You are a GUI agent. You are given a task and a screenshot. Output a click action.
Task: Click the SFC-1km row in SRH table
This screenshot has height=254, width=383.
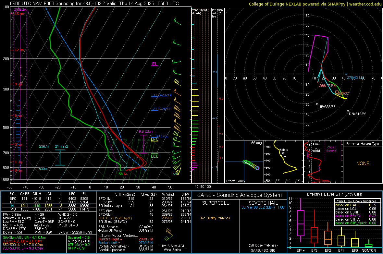145,199
